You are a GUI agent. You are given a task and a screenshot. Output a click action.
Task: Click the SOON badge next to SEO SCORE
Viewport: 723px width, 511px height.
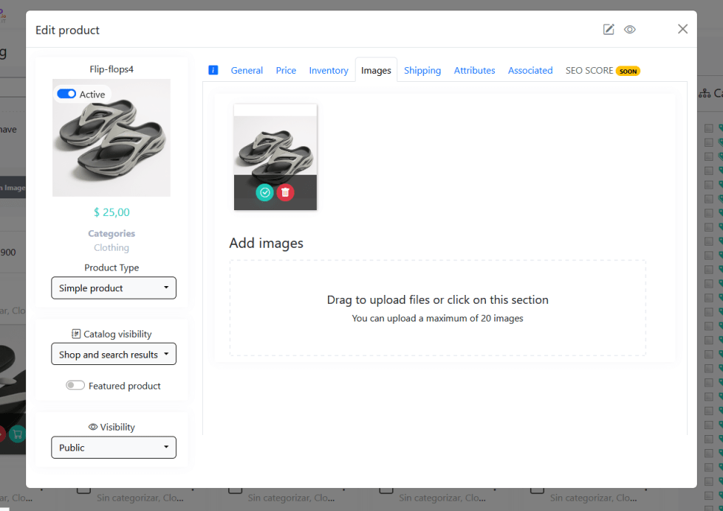[628, 72]
